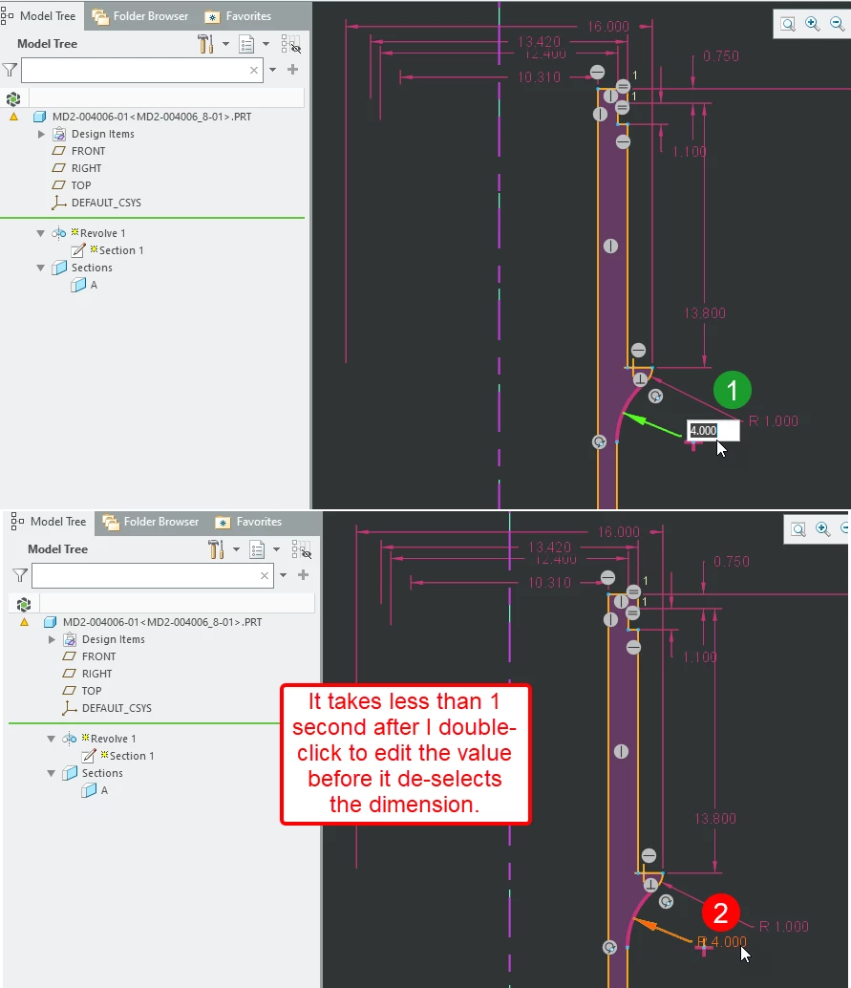Collapse Sections node in upper Model Tree

coord(41,268)
